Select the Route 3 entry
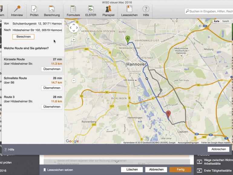The height and width of the screenshot is (175, 233). [x=33, y=103]
